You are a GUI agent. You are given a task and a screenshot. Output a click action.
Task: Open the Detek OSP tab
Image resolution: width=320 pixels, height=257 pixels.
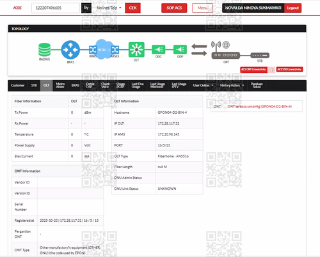click(90, 86)
